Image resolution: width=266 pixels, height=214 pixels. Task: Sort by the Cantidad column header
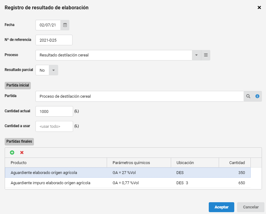tap(235, 163)
